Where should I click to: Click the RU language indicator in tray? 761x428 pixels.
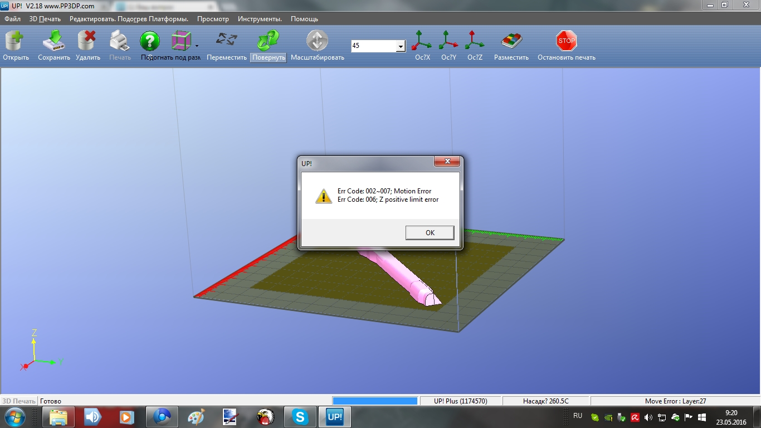point(578,416)
